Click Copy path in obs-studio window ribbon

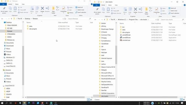tap(115, 11)
